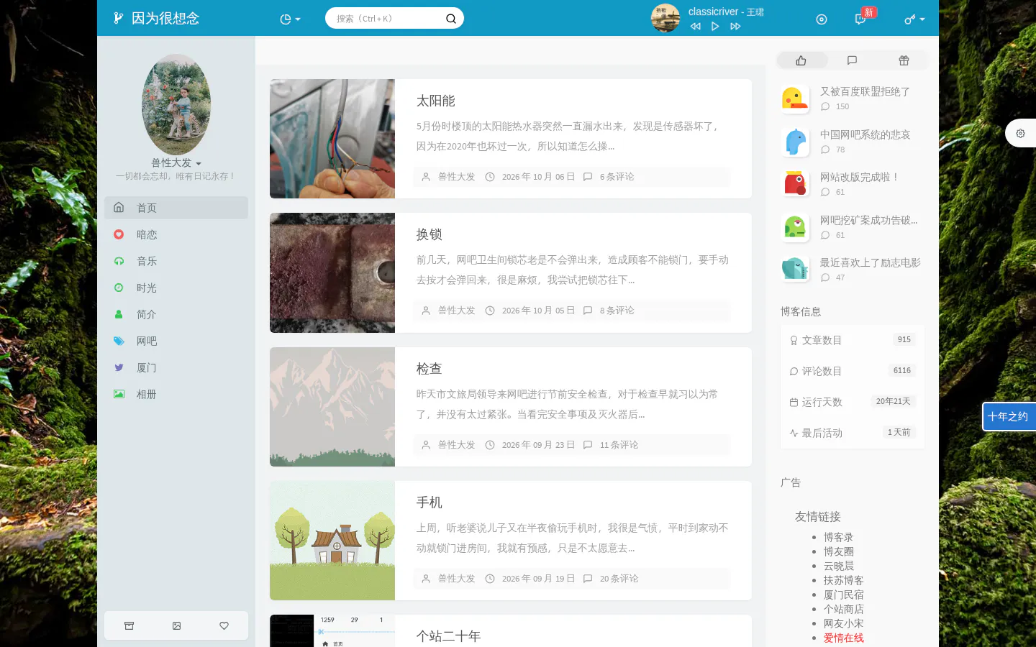Skip to next music track
Viewport: 1036px width, 647px height.
point(735,27)
